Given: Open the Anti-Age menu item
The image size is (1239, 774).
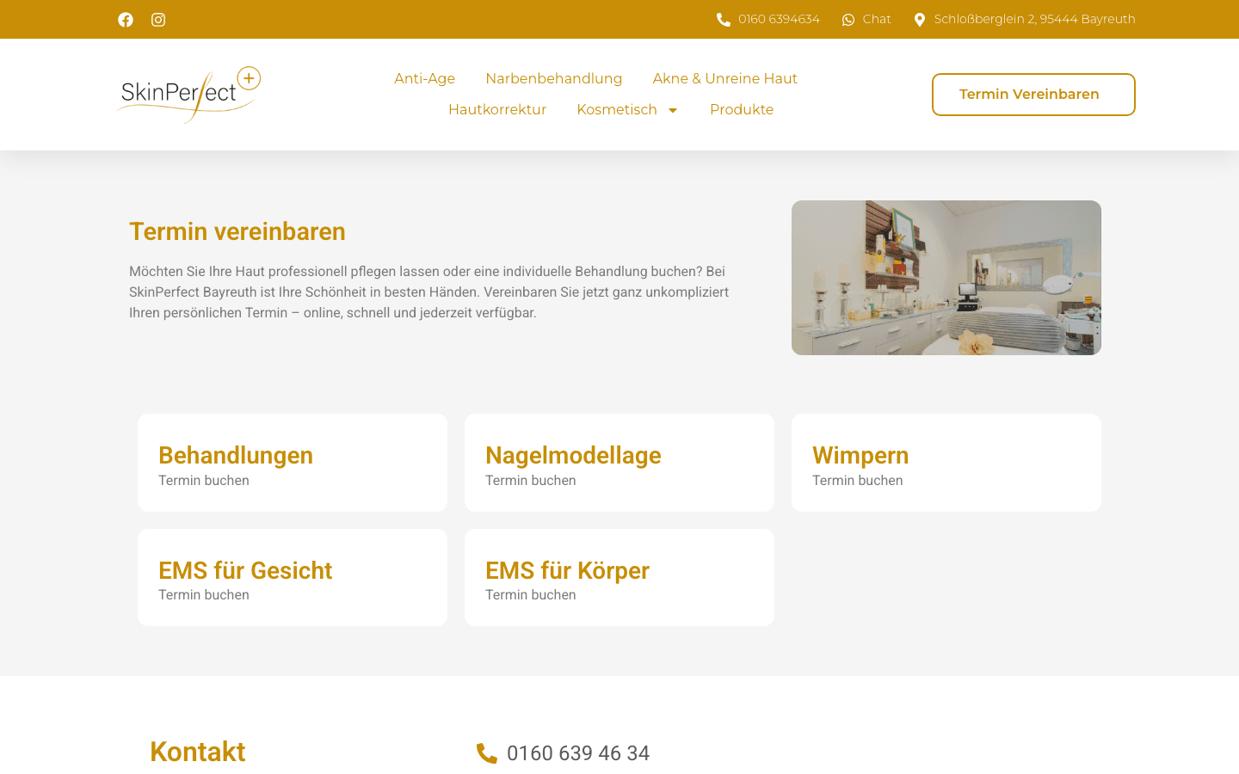Looking at the screenshot, I should coord(425,78).
